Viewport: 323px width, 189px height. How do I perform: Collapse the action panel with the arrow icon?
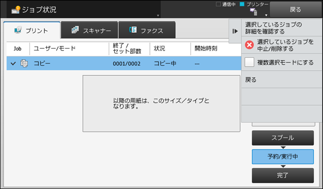point(235,31)
